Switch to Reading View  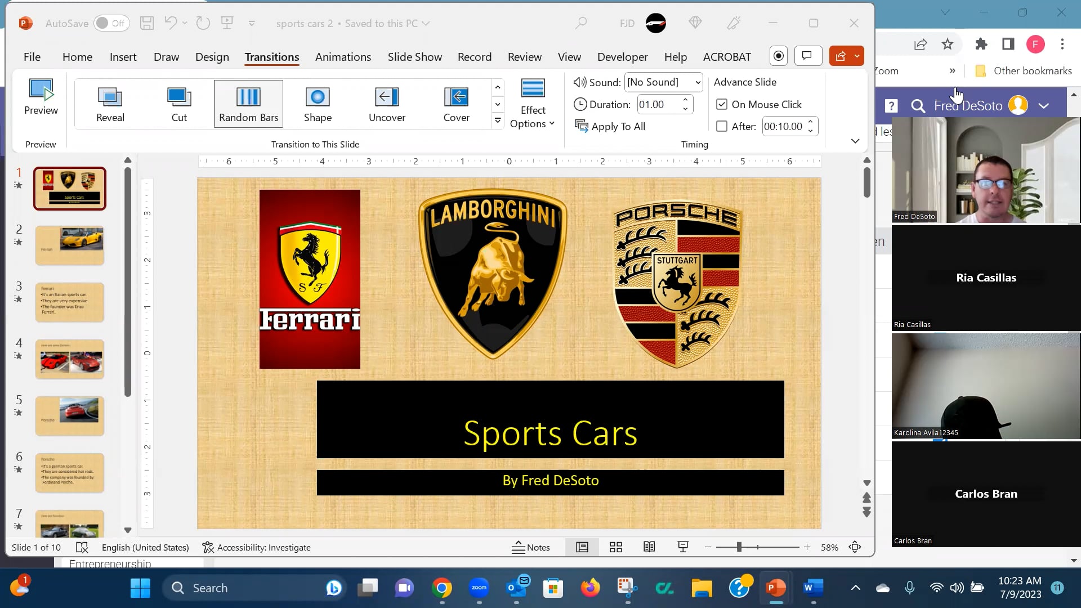649,547
